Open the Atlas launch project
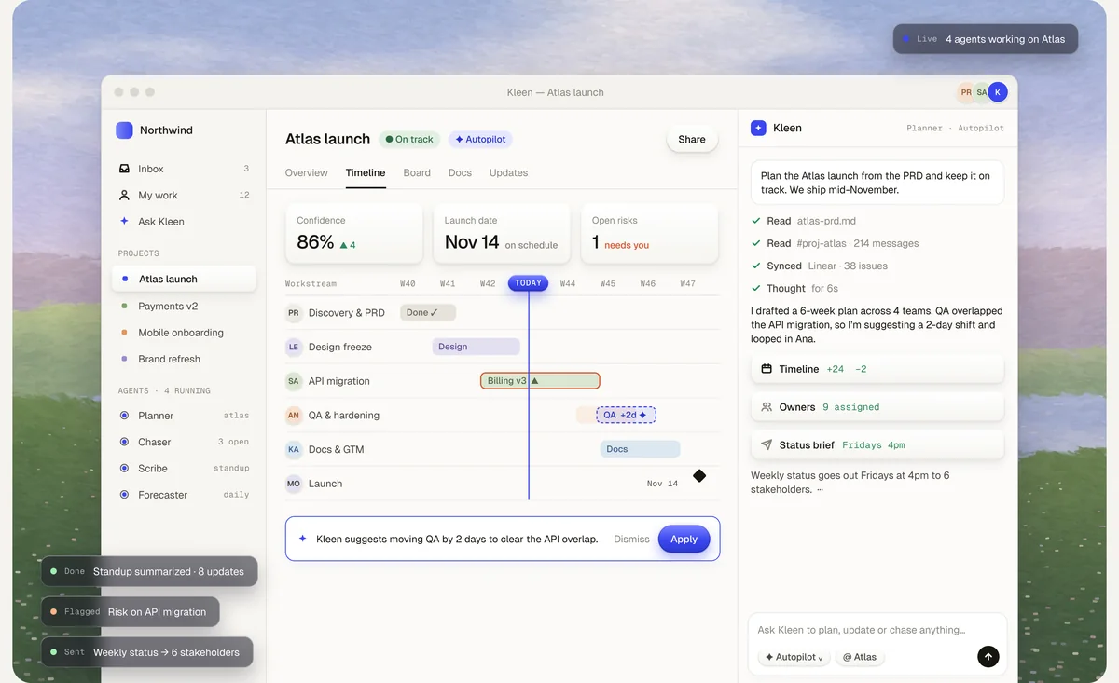Viewport: 1119px width, 683px height. (x=184, y=279)
